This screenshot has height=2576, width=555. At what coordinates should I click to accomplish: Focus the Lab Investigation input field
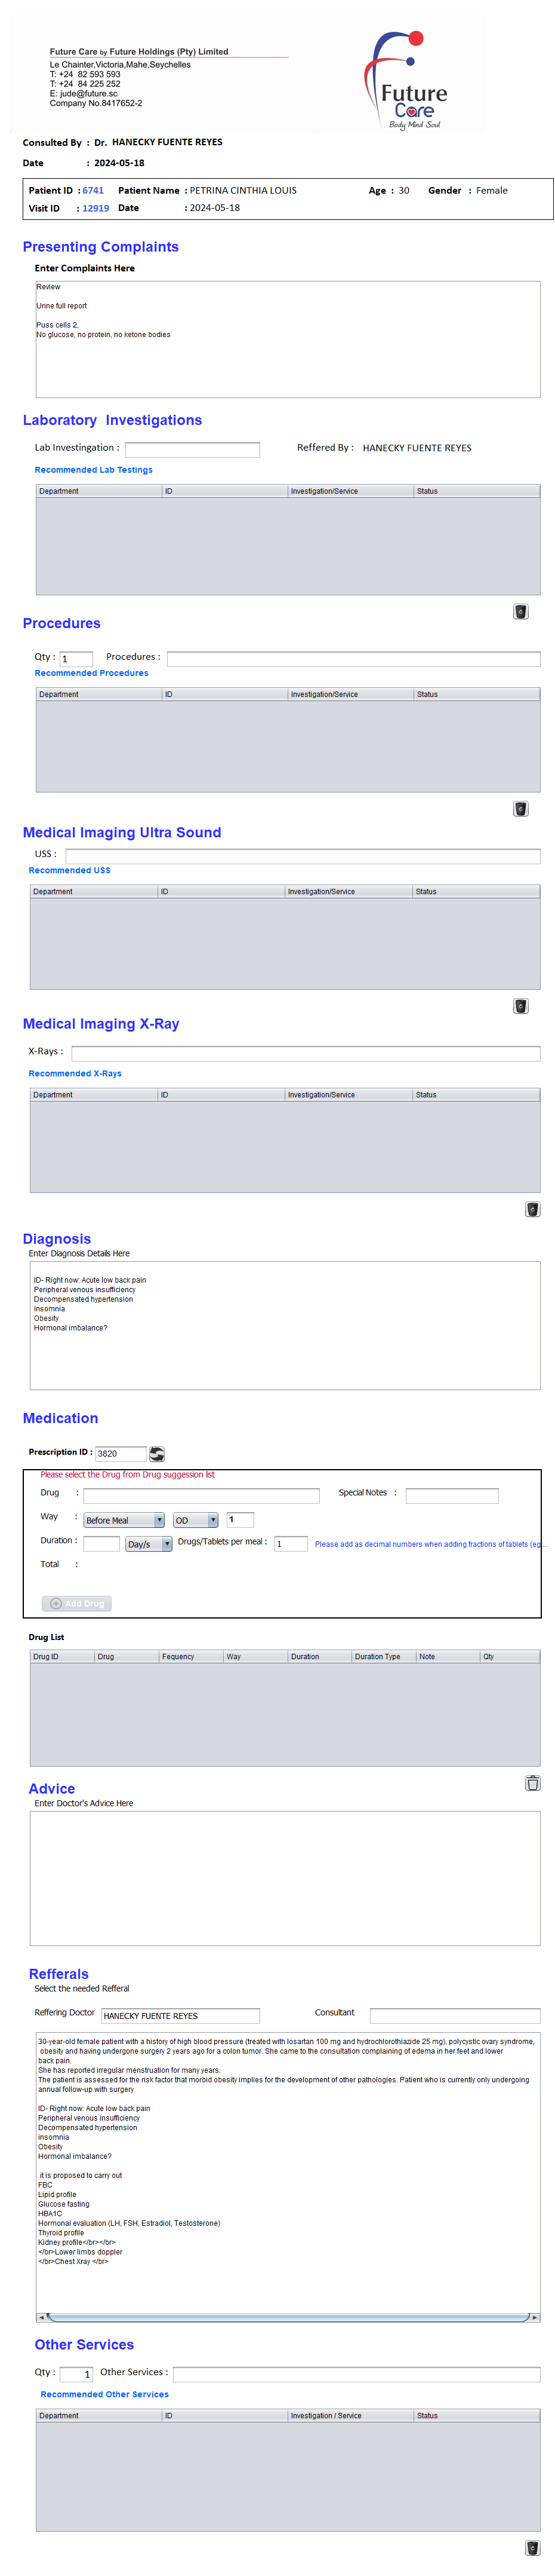193,449
